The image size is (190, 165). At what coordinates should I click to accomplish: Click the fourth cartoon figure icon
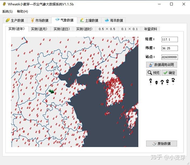(167, 82)
